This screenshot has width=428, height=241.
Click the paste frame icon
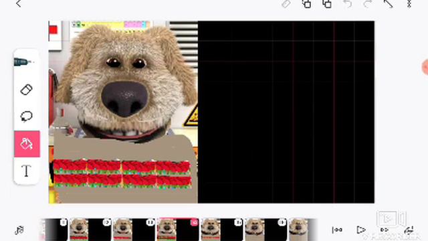(x=327, y=4)
